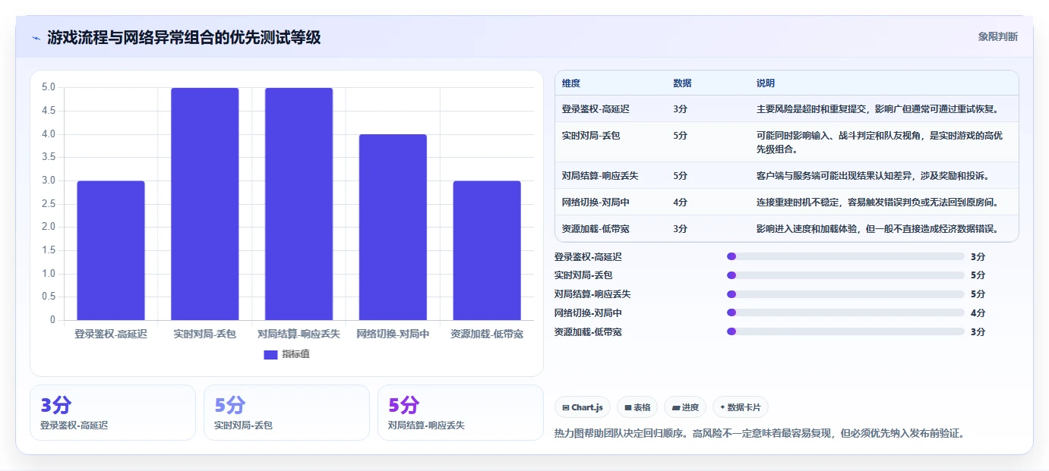Screen dimensions: 1049x471
Task: Click x-axis label 资源加载-低带宽 under chart
Action: (487, 334)
